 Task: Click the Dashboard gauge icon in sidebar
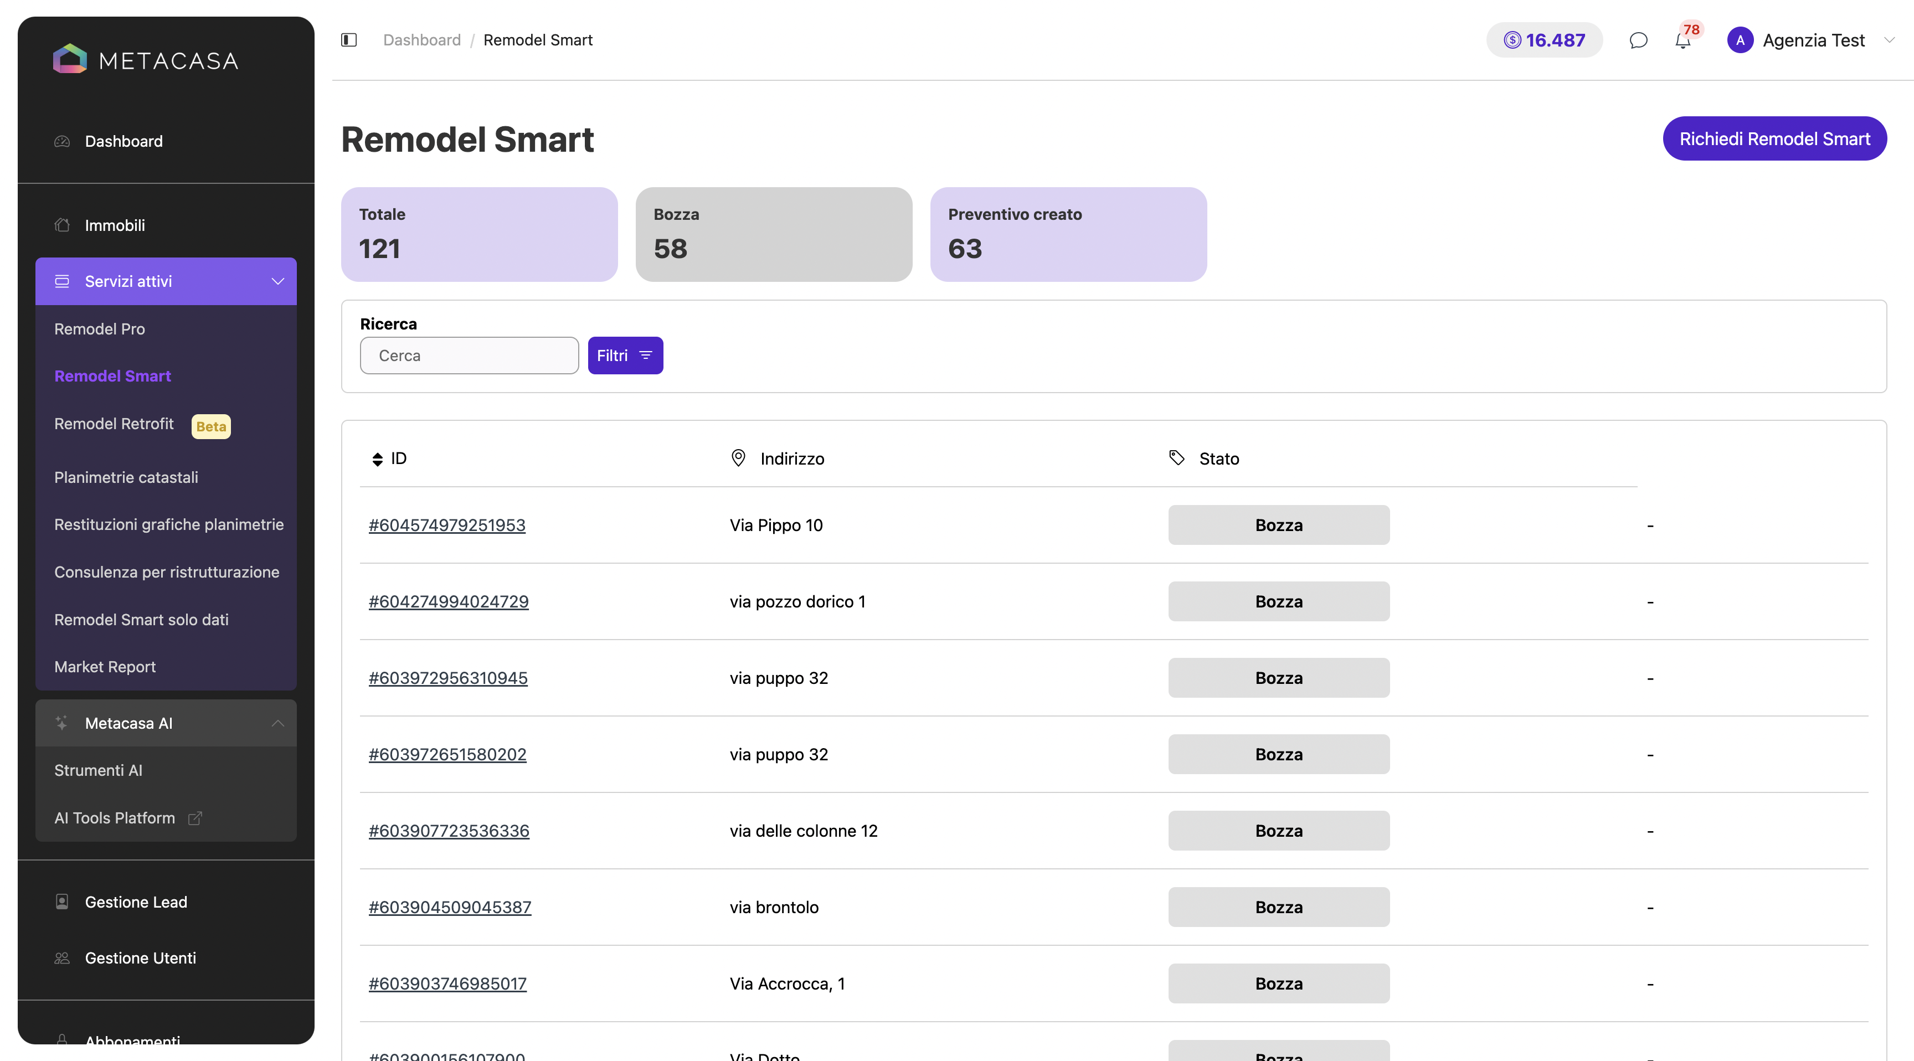63,141
